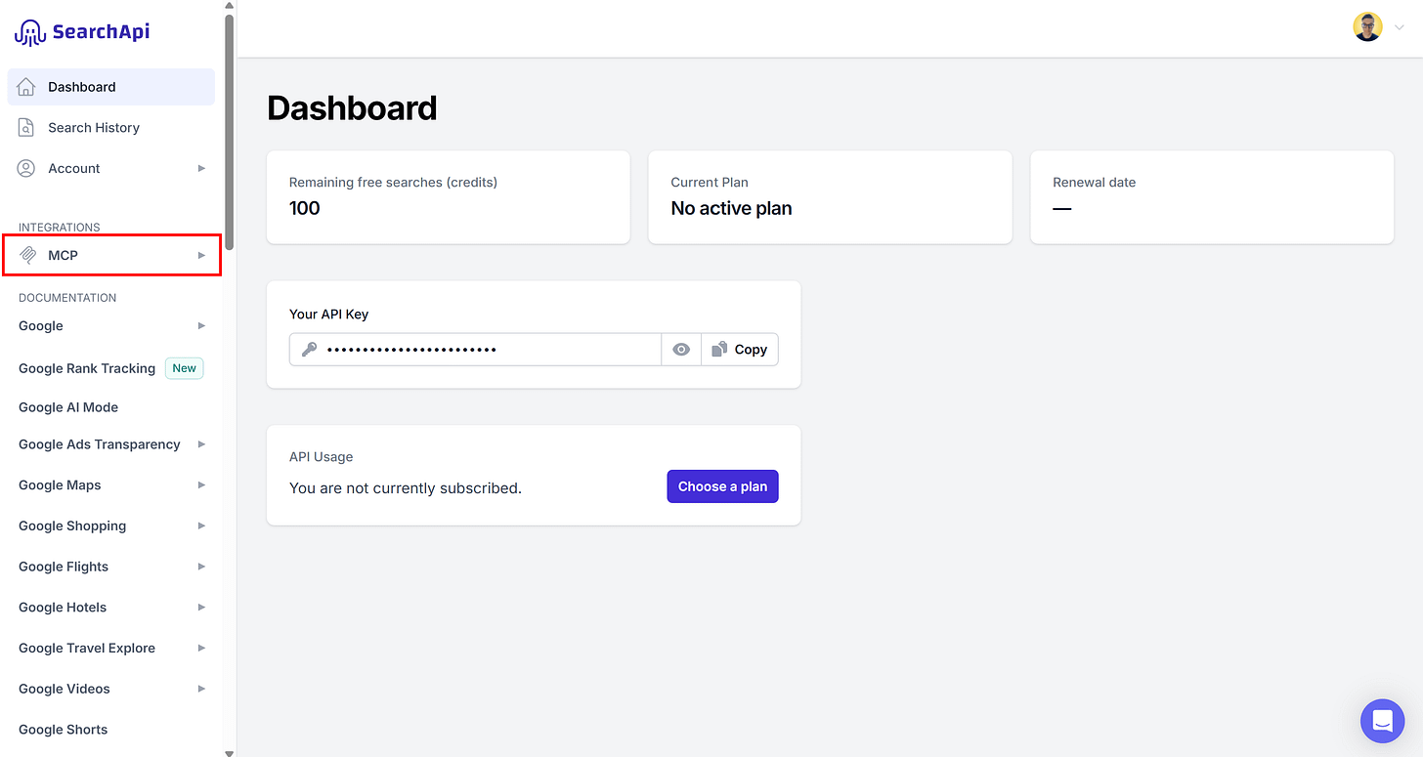Expand the MCP submenu arrow
Screen dimensions: 1423x757
[x=201, y=255]
